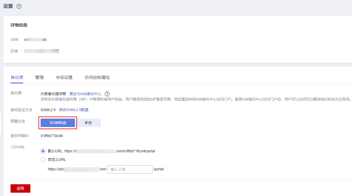Open the 管理 tab
The height and width of the screenshot is (196, 352).
pos(39,78)
